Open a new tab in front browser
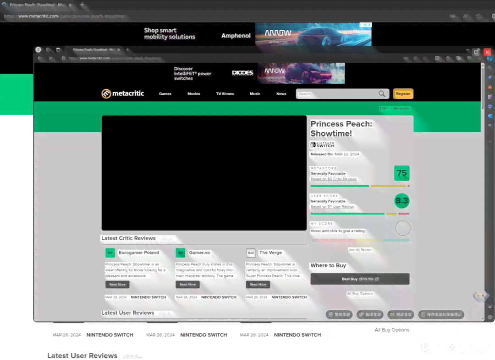Screen dimensions: 495x360 (x=127, y=49)
